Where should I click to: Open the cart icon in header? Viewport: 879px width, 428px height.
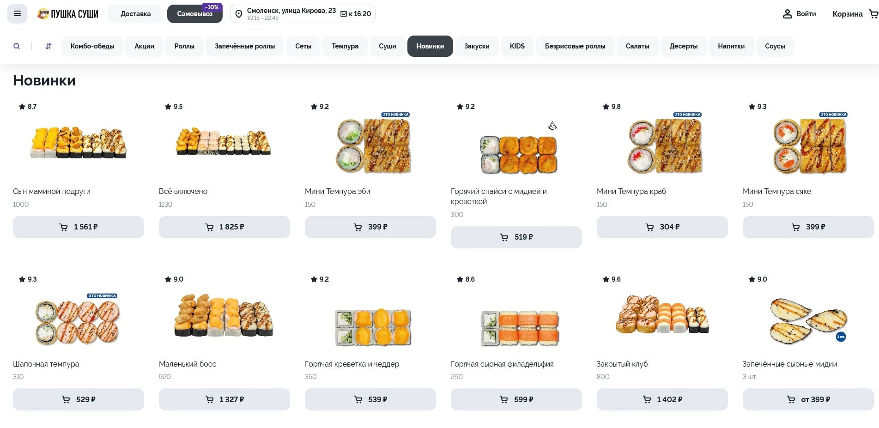point(873,14)
